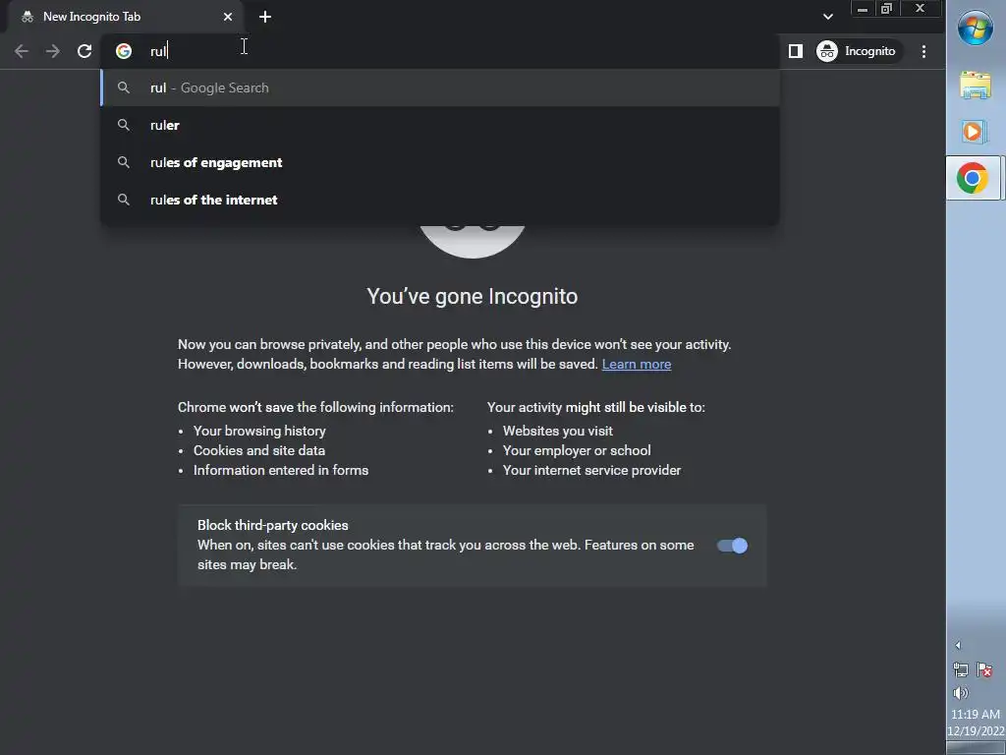Image resolution: width=1006 pixels, height=755 pixels.
Task: Click the Incognito profile chip
Action: point(858,51)
